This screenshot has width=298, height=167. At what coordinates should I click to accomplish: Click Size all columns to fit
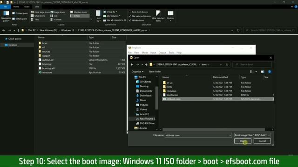(115, 20)
